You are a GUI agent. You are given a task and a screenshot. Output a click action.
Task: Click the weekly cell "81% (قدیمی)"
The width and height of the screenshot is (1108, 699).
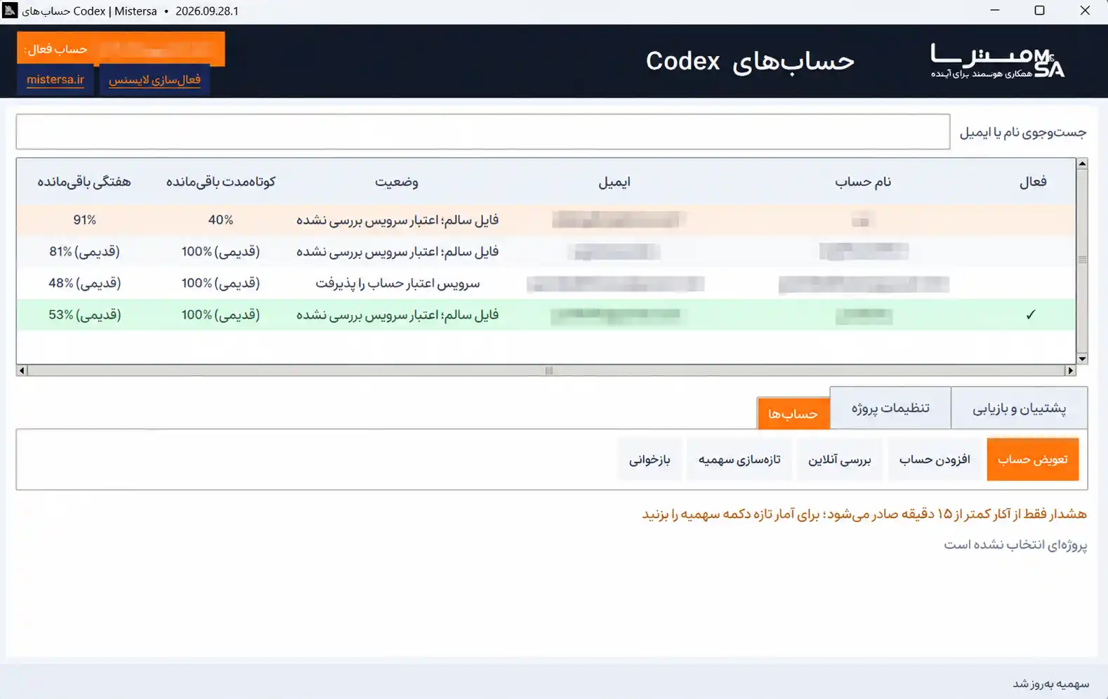[84, 252]
